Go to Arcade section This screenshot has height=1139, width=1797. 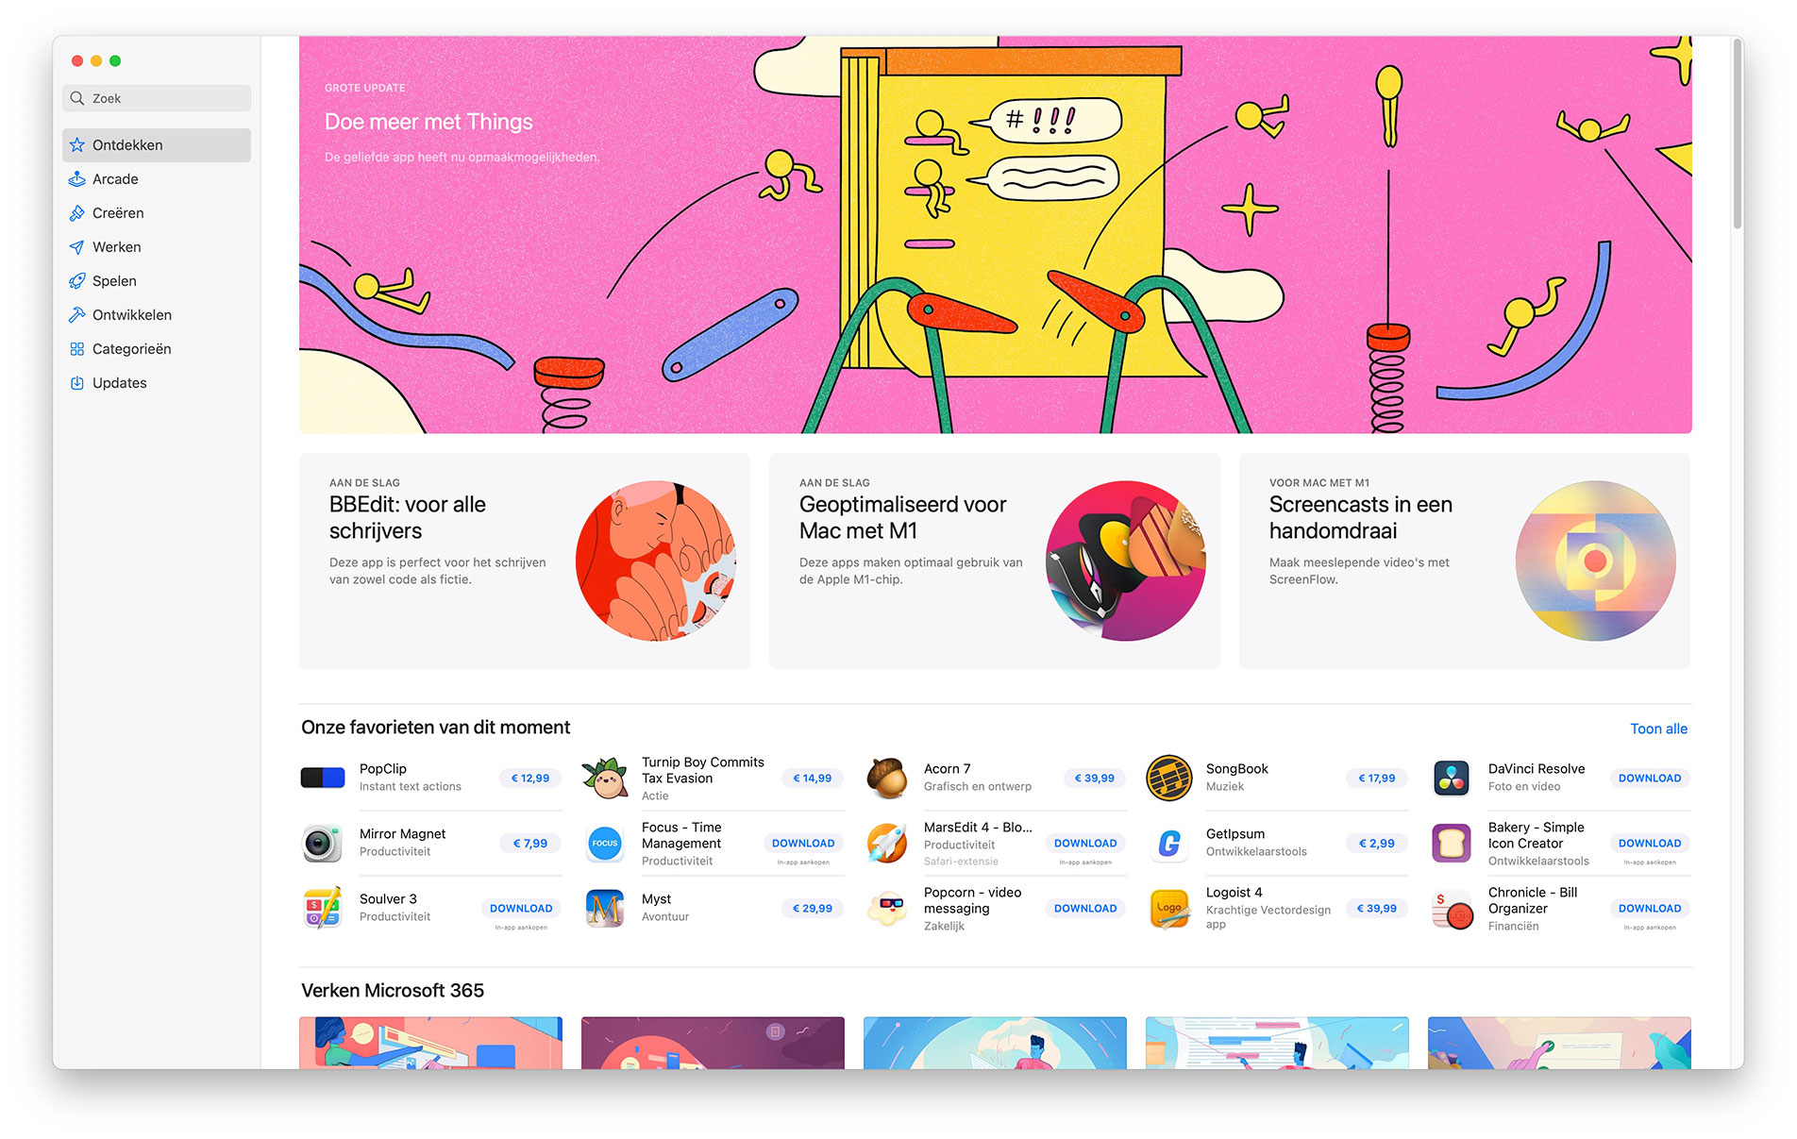point(157,179)
